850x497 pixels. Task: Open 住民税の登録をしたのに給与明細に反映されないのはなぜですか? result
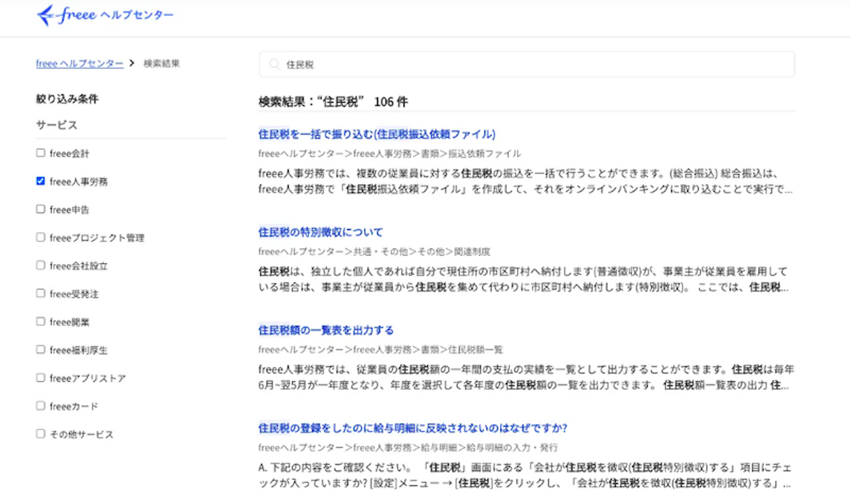point(413,428)
